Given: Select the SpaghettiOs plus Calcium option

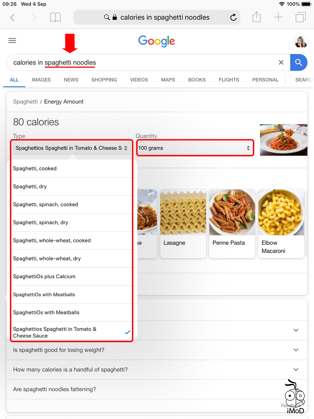Looking at the screenshot, I should (44, 277).
